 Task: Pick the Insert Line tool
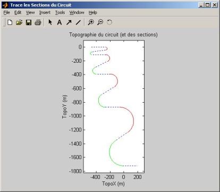coord(78,22)
